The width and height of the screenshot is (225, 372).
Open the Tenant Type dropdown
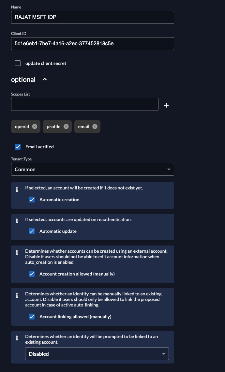93,169
